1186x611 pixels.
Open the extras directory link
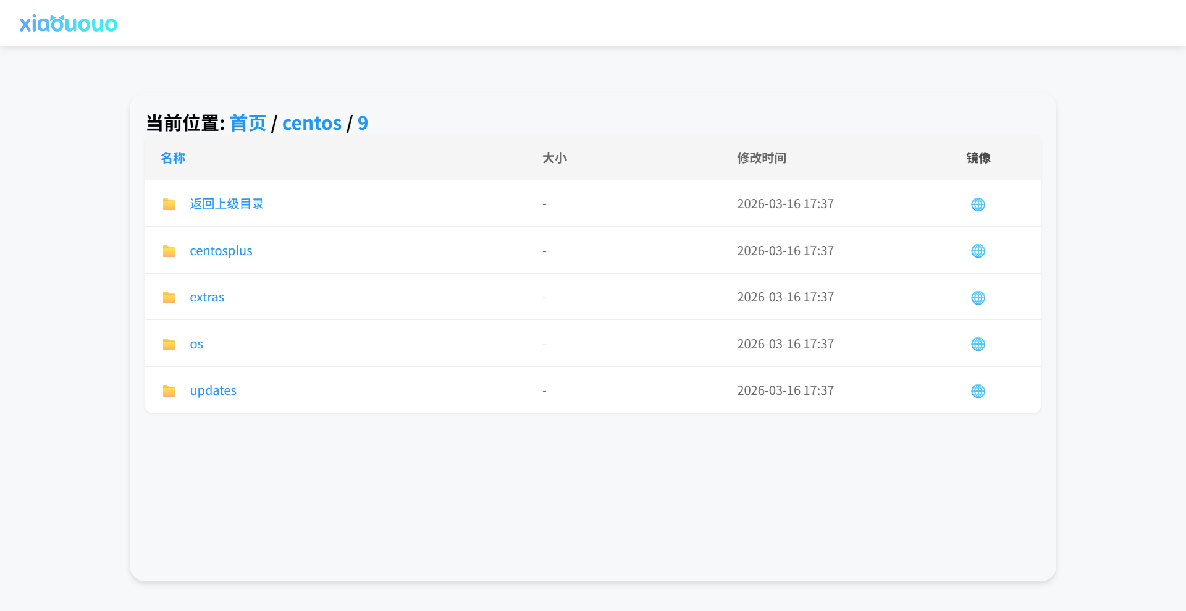coord(207,297)
